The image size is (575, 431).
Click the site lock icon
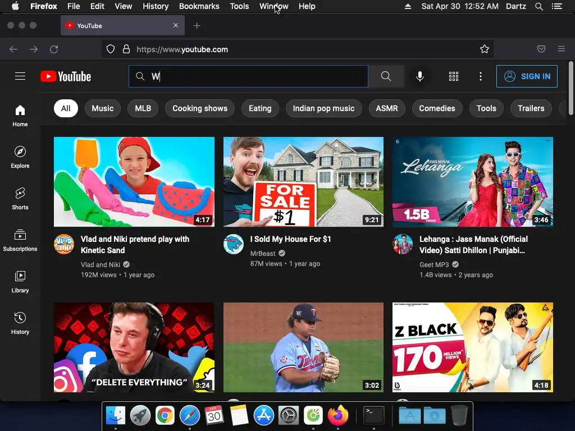click(x=126, y=49)
